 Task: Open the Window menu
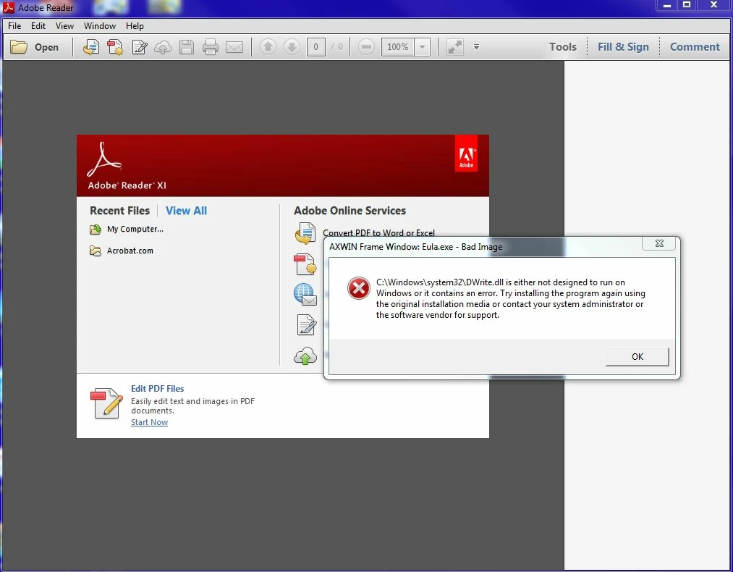tap(100, 26)
